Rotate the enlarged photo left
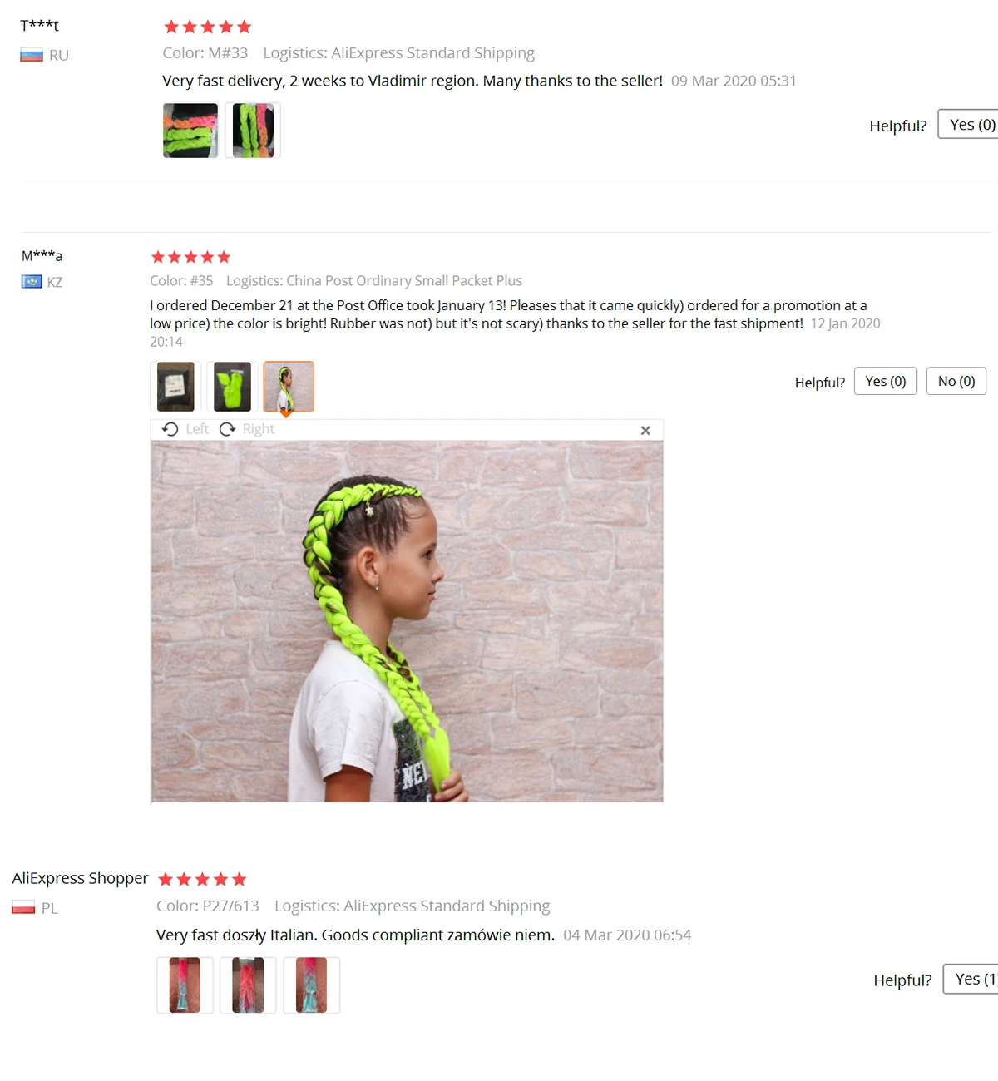This screenshot has width=998, height=1081. pyautogui.click(x=185, y=429)
